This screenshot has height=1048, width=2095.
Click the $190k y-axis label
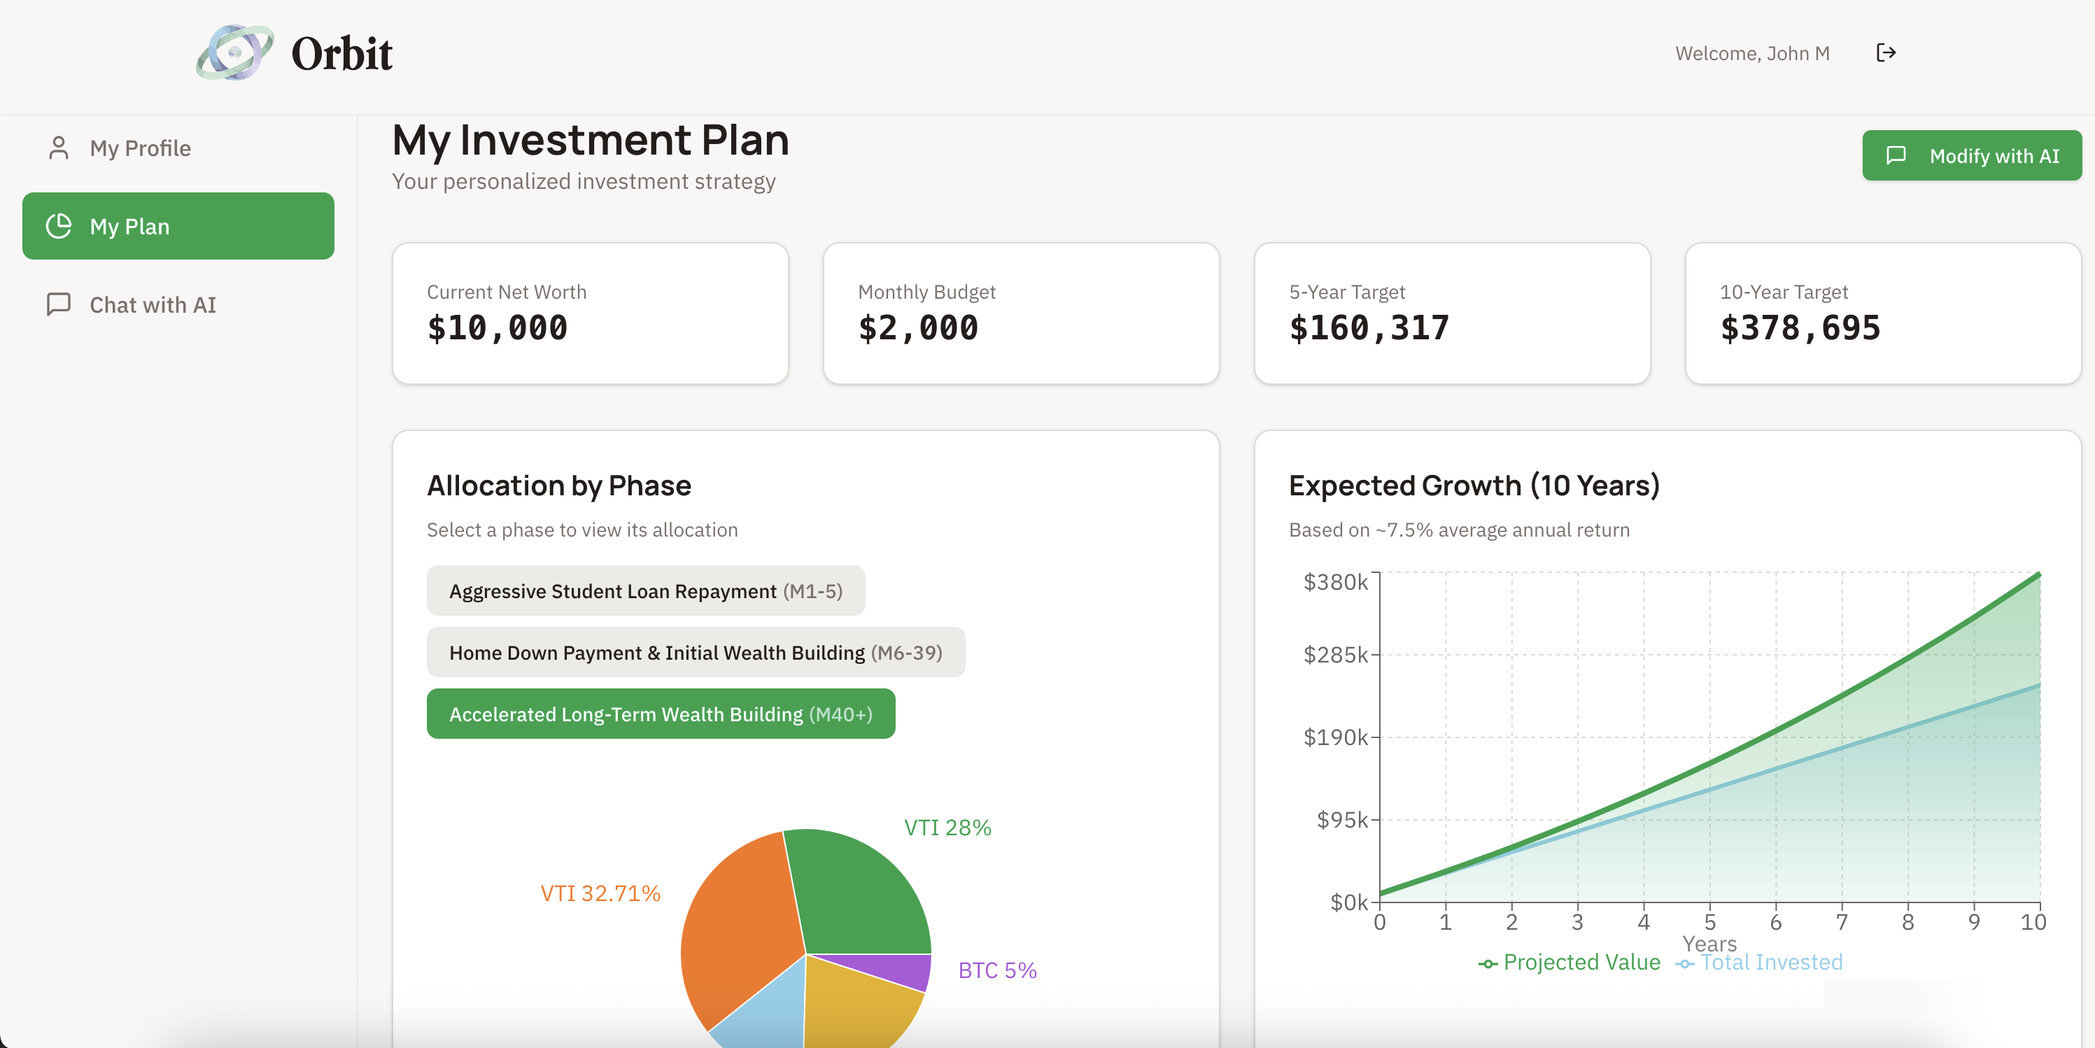pyautogui.click(x=1335, y=737)
